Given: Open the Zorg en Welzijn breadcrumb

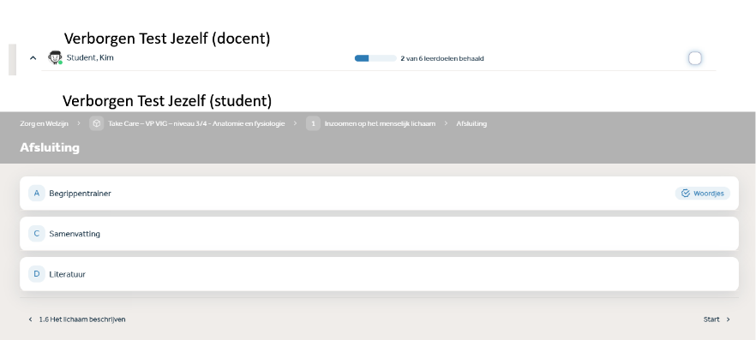Looking at the screenshot, I should pos(44,124).
